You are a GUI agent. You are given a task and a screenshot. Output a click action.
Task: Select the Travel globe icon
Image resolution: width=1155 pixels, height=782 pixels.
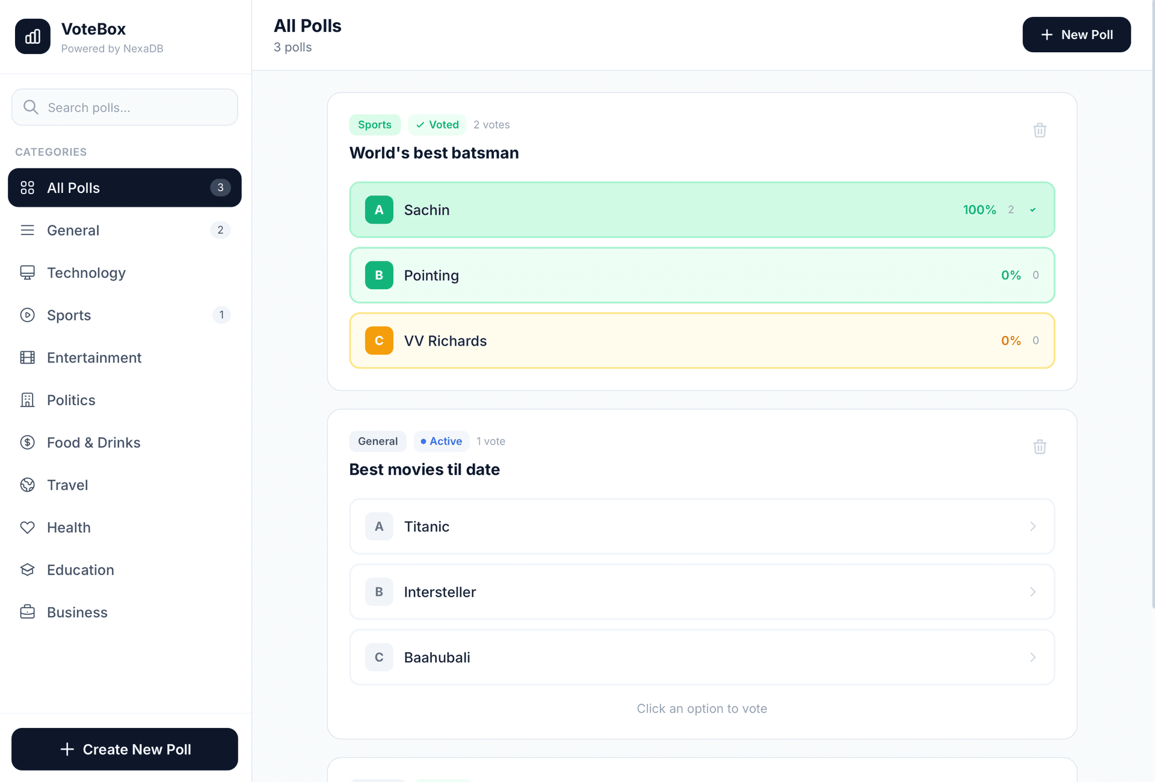tap(28, 484)
